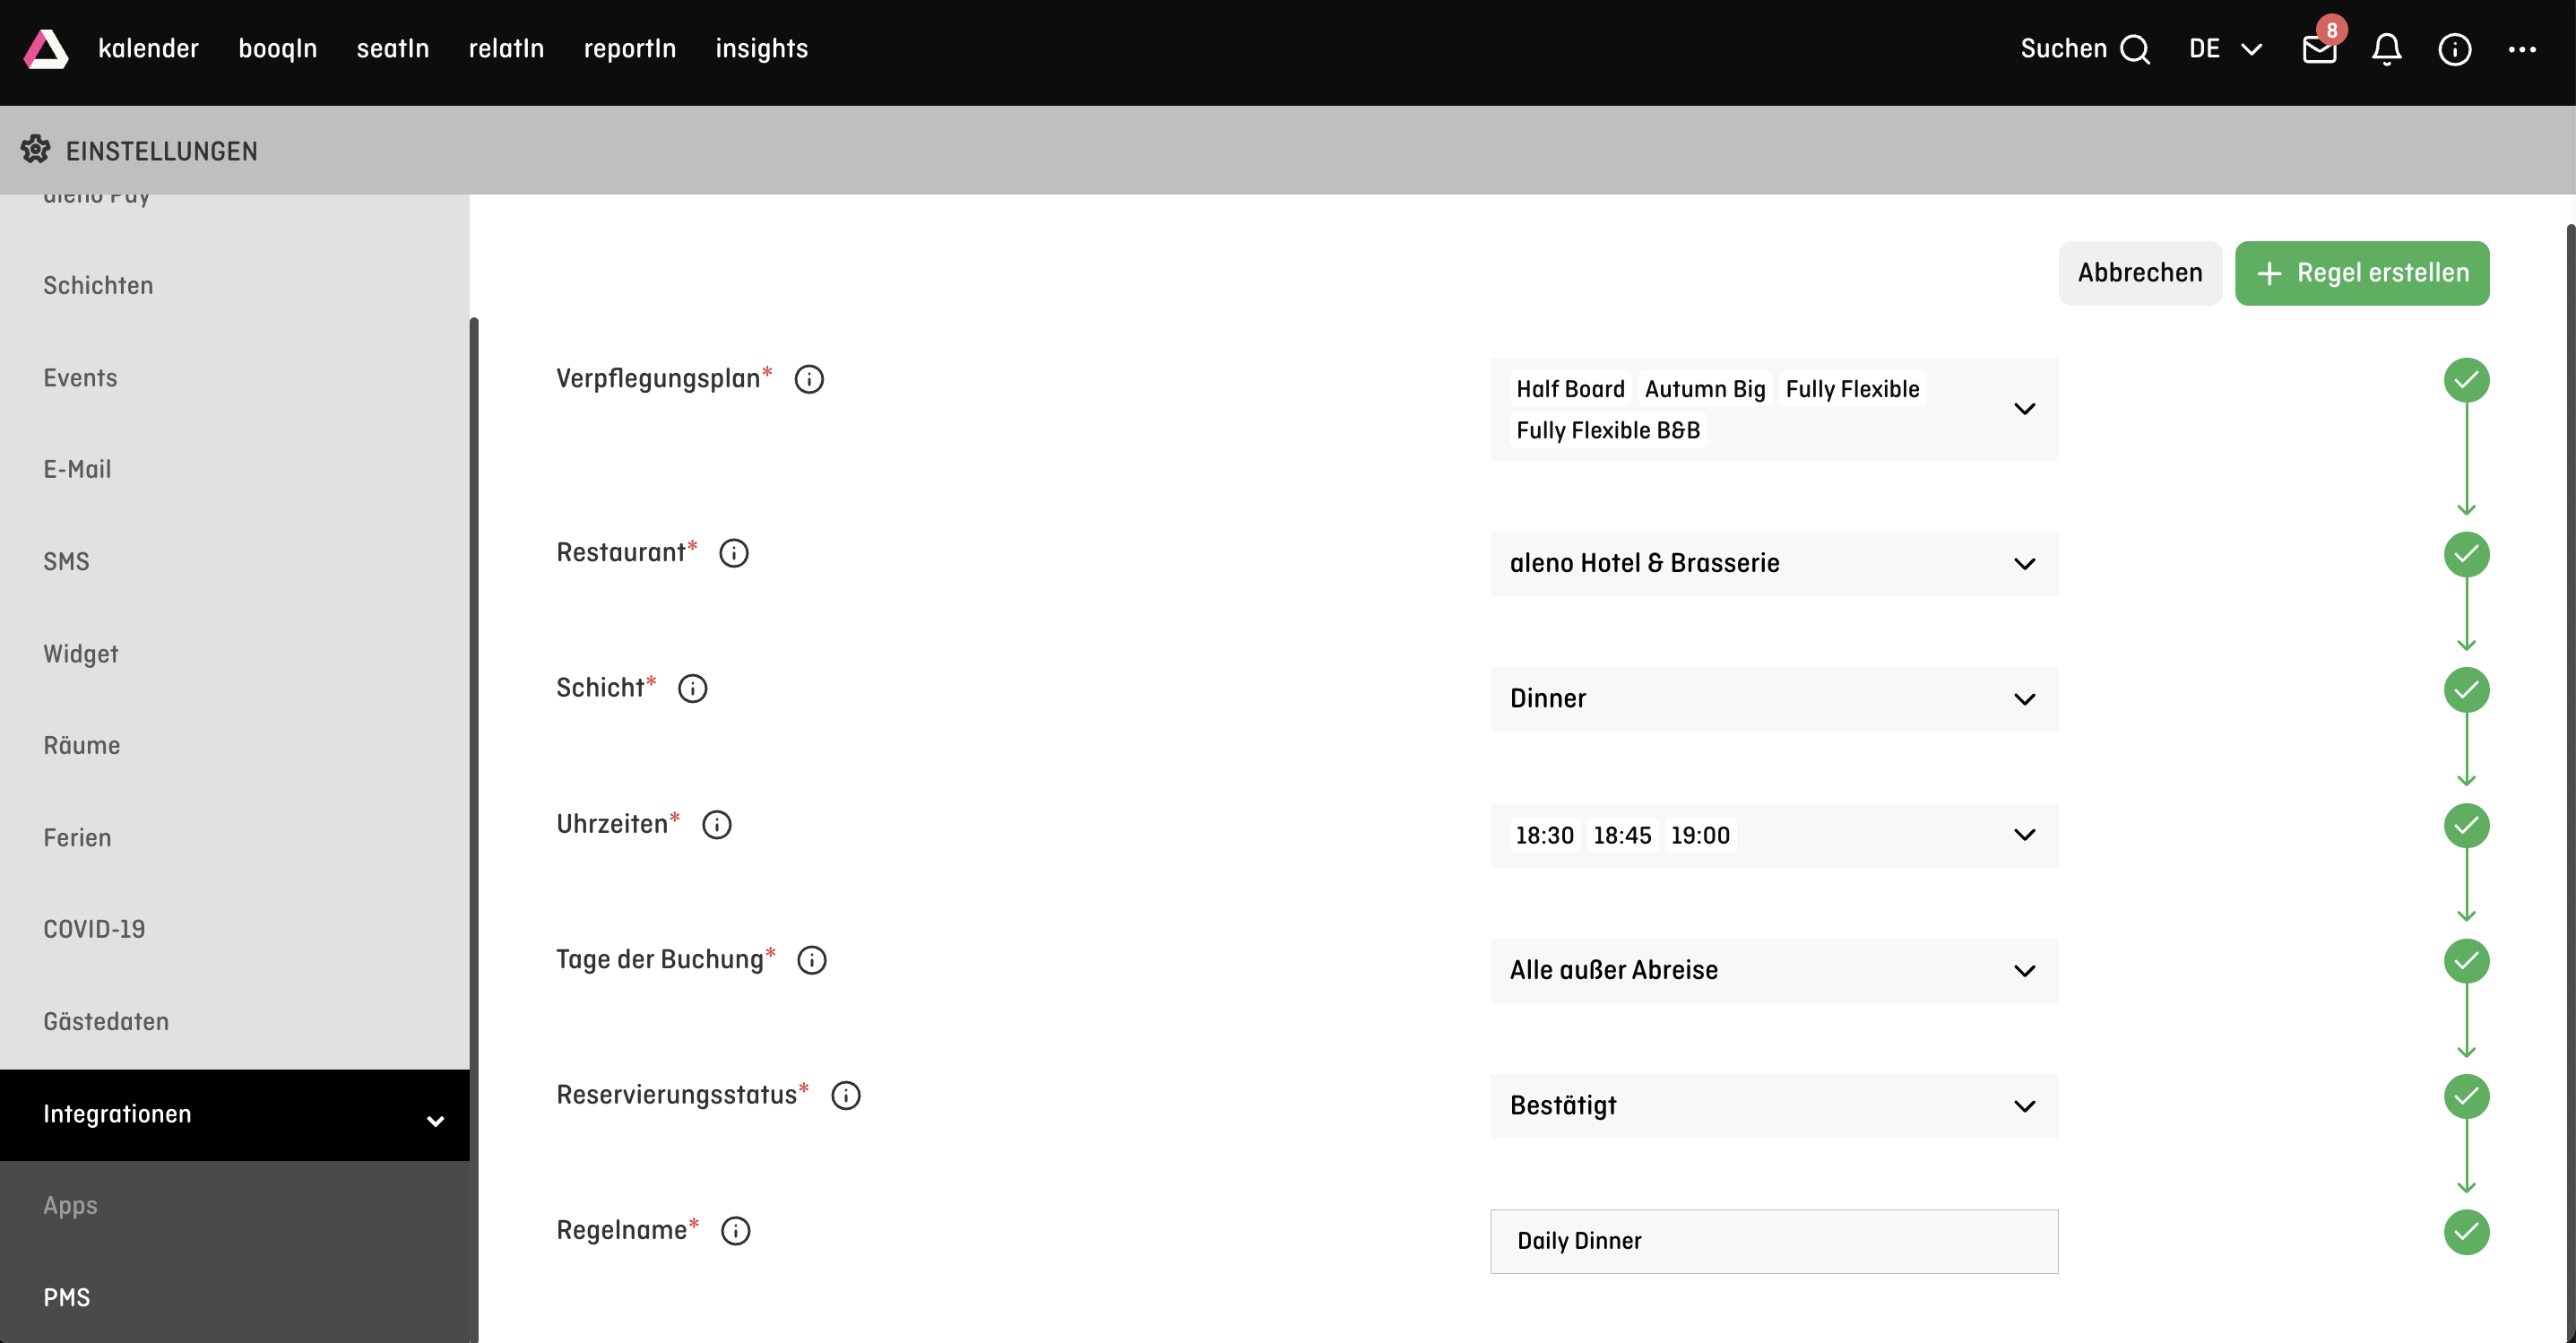Open COVID-19 settings in sidebar
The height and width of the screenshot is (1343, 2576).
[x=235, y=930]
